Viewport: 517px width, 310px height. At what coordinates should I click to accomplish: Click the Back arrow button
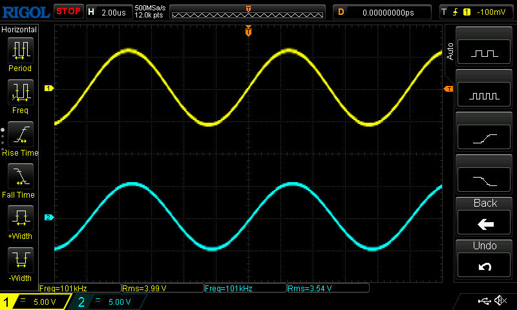484,223
